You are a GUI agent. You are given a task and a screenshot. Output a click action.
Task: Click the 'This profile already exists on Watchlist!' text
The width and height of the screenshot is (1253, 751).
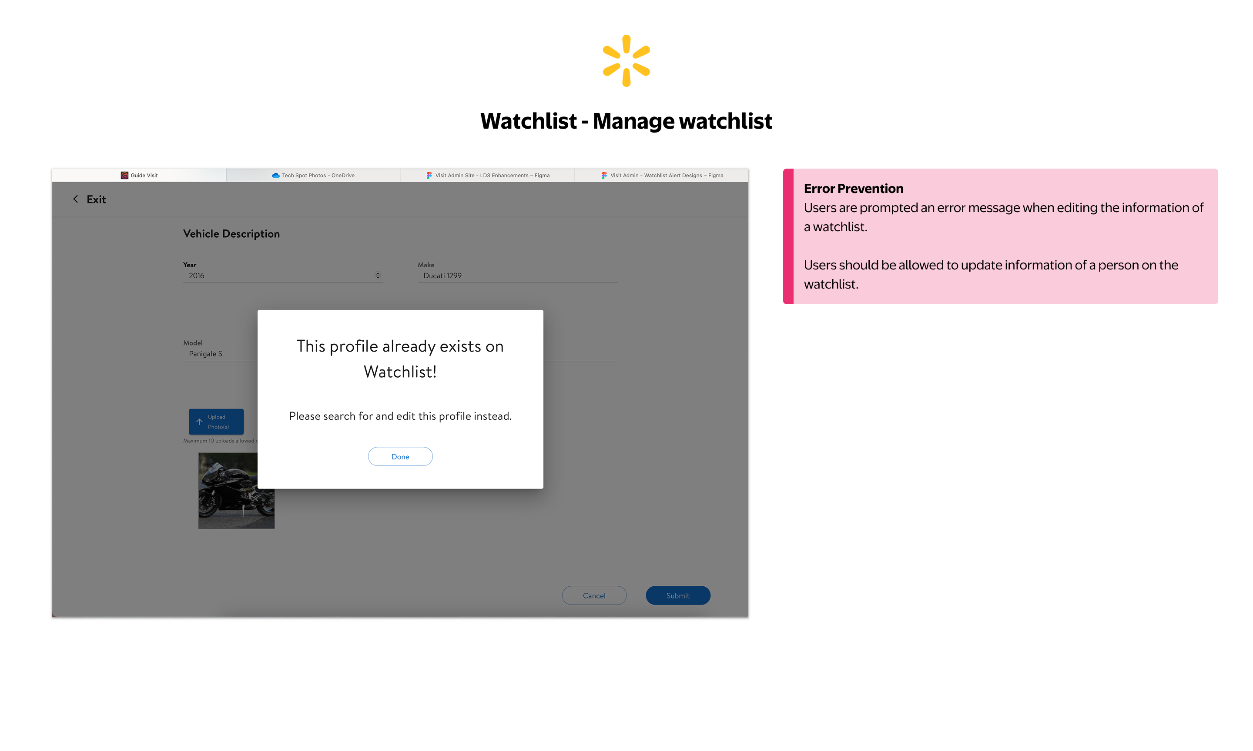point(400,359)
